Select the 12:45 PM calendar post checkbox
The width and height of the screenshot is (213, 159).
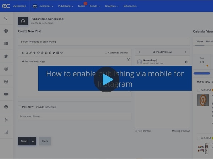point(198,90)
